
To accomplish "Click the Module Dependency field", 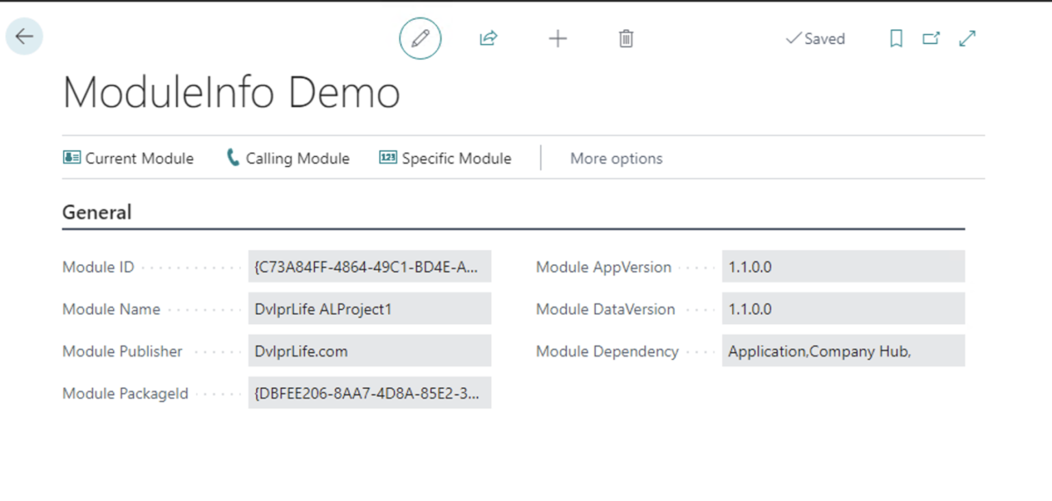I will (x=842, y=351).
